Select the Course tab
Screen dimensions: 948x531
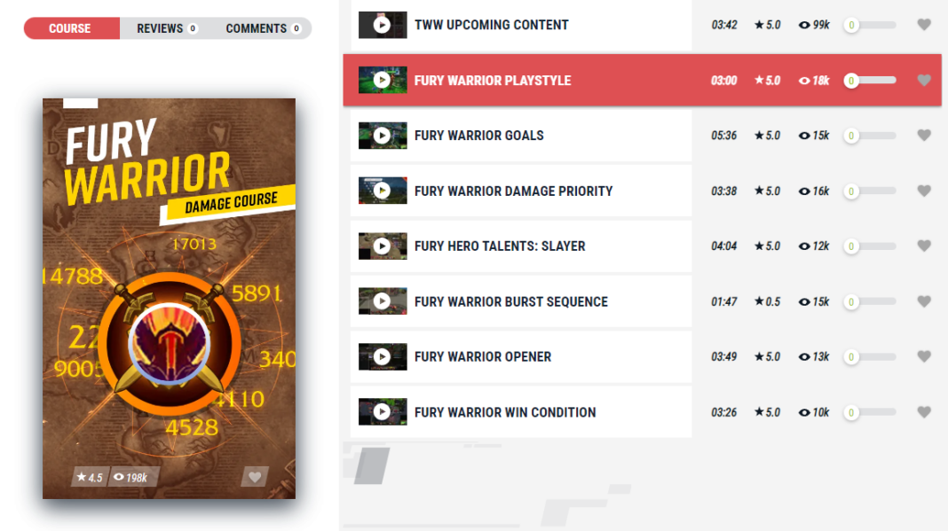pyautogui.click(x=71, y=28)
